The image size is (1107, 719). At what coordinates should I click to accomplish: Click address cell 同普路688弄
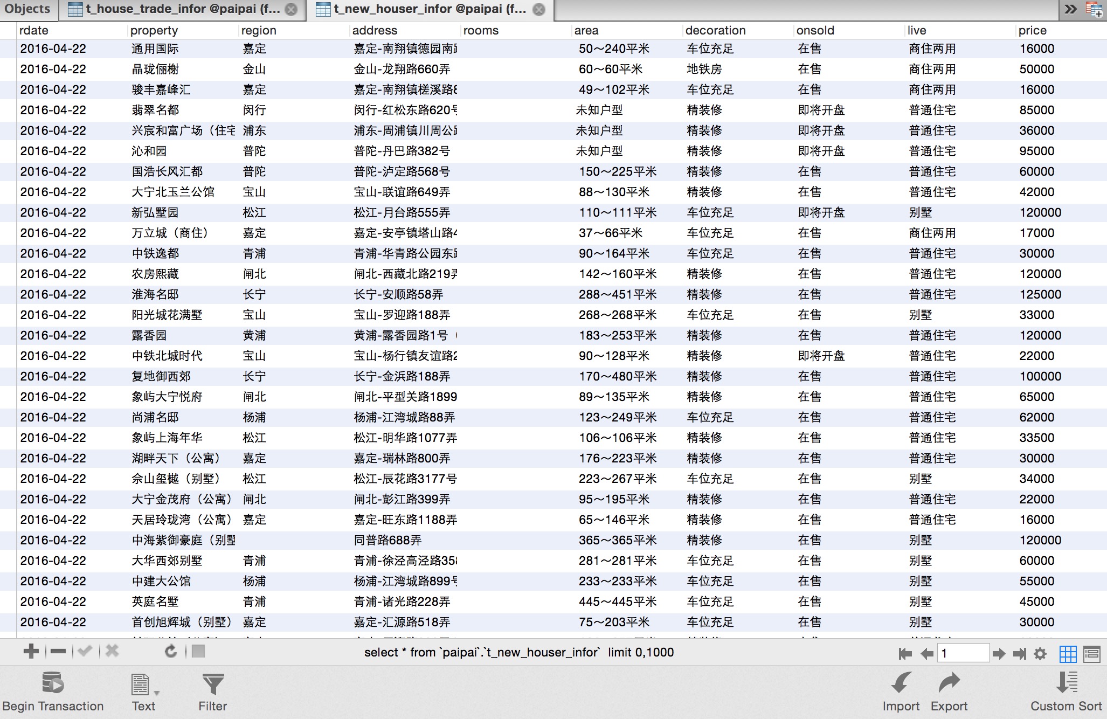click(x=388, y=540)
